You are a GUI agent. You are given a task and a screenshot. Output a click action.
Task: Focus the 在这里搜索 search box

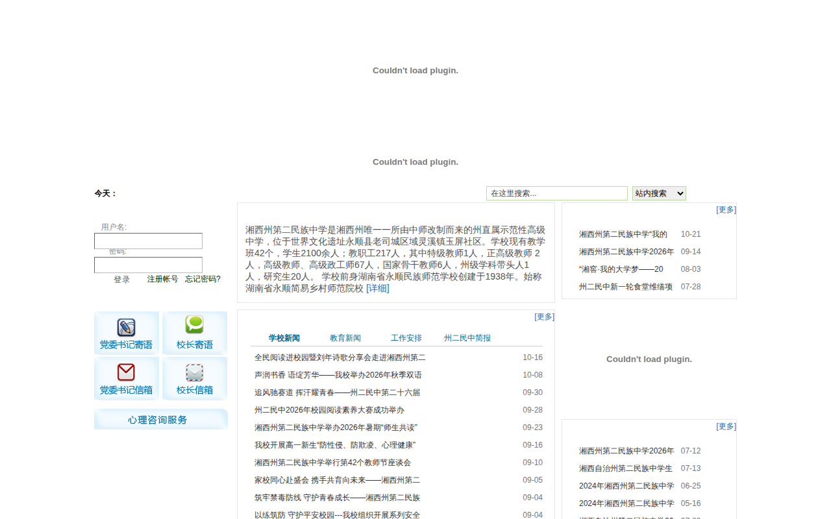point(557,193)
